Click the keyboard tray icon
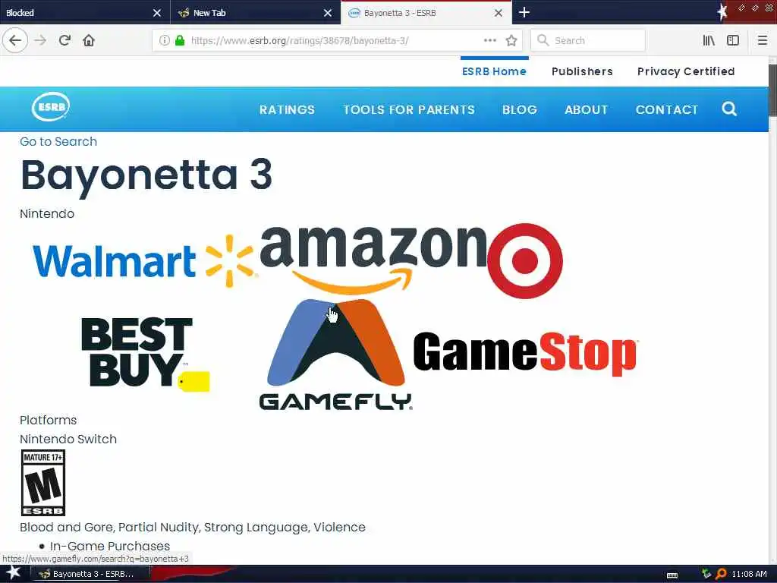 (x=672, y=575)
